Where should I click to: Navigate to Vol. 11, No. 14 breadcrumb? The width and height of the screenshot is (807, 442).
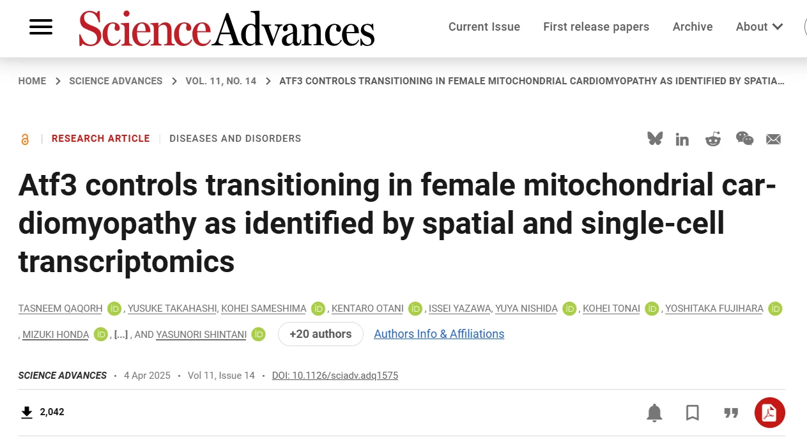[221, 81]
